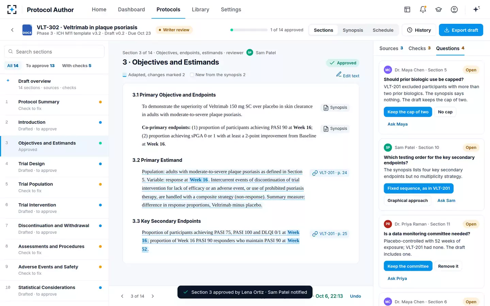This screenshot has width=490, height=306.
Task: Filter section list by All 14
Action: [13, 66]
